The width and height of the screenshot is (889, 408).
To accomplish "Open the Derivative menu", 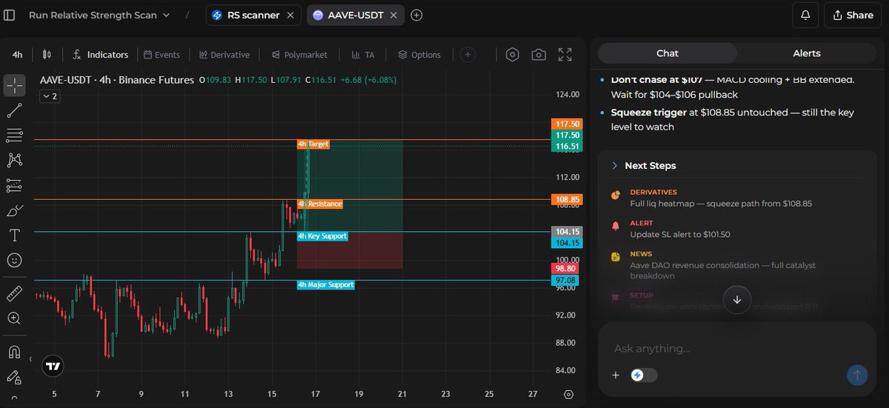I will tap(224, 55).
